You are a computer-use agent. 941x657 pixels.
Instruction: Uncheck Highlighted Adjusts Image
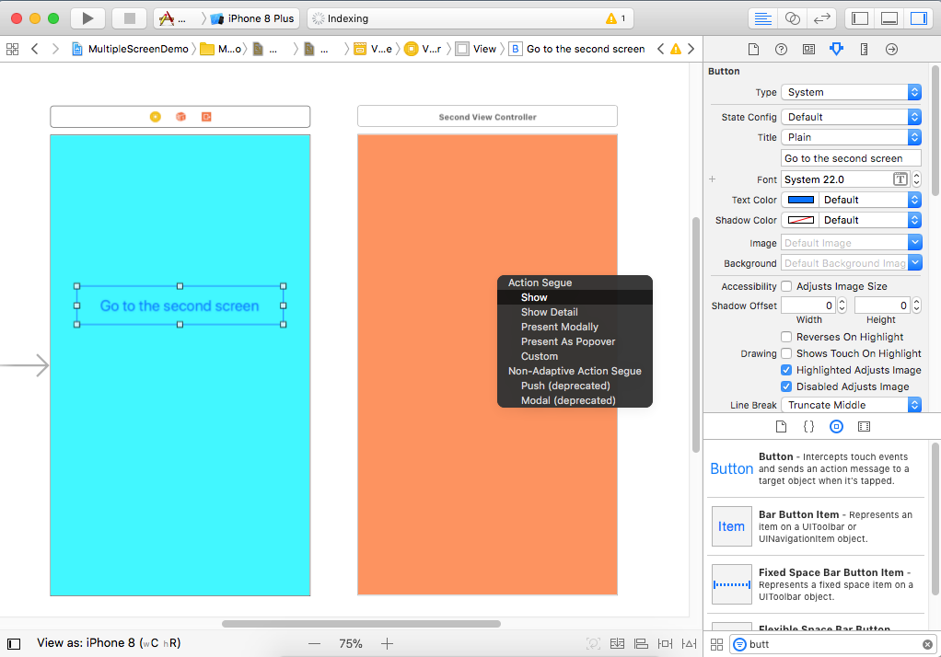(786, 370)
